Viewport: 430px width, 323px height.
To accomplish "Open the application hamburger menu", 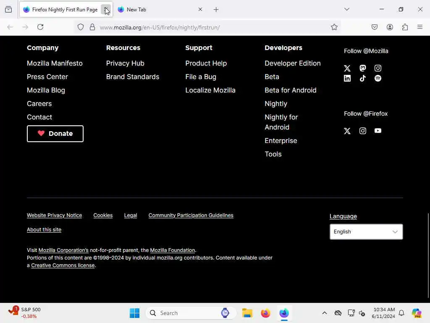I will pyautogui.click(x=420, y=27).
